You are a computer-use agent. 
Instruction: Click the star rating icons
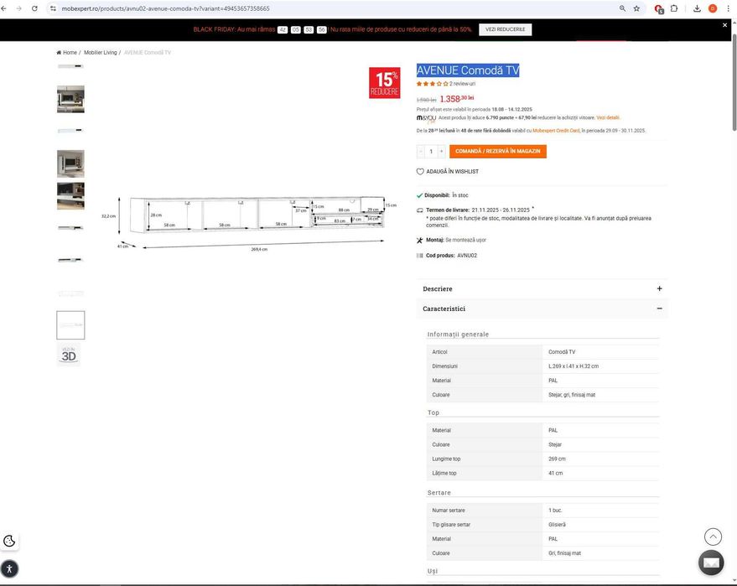432,84
